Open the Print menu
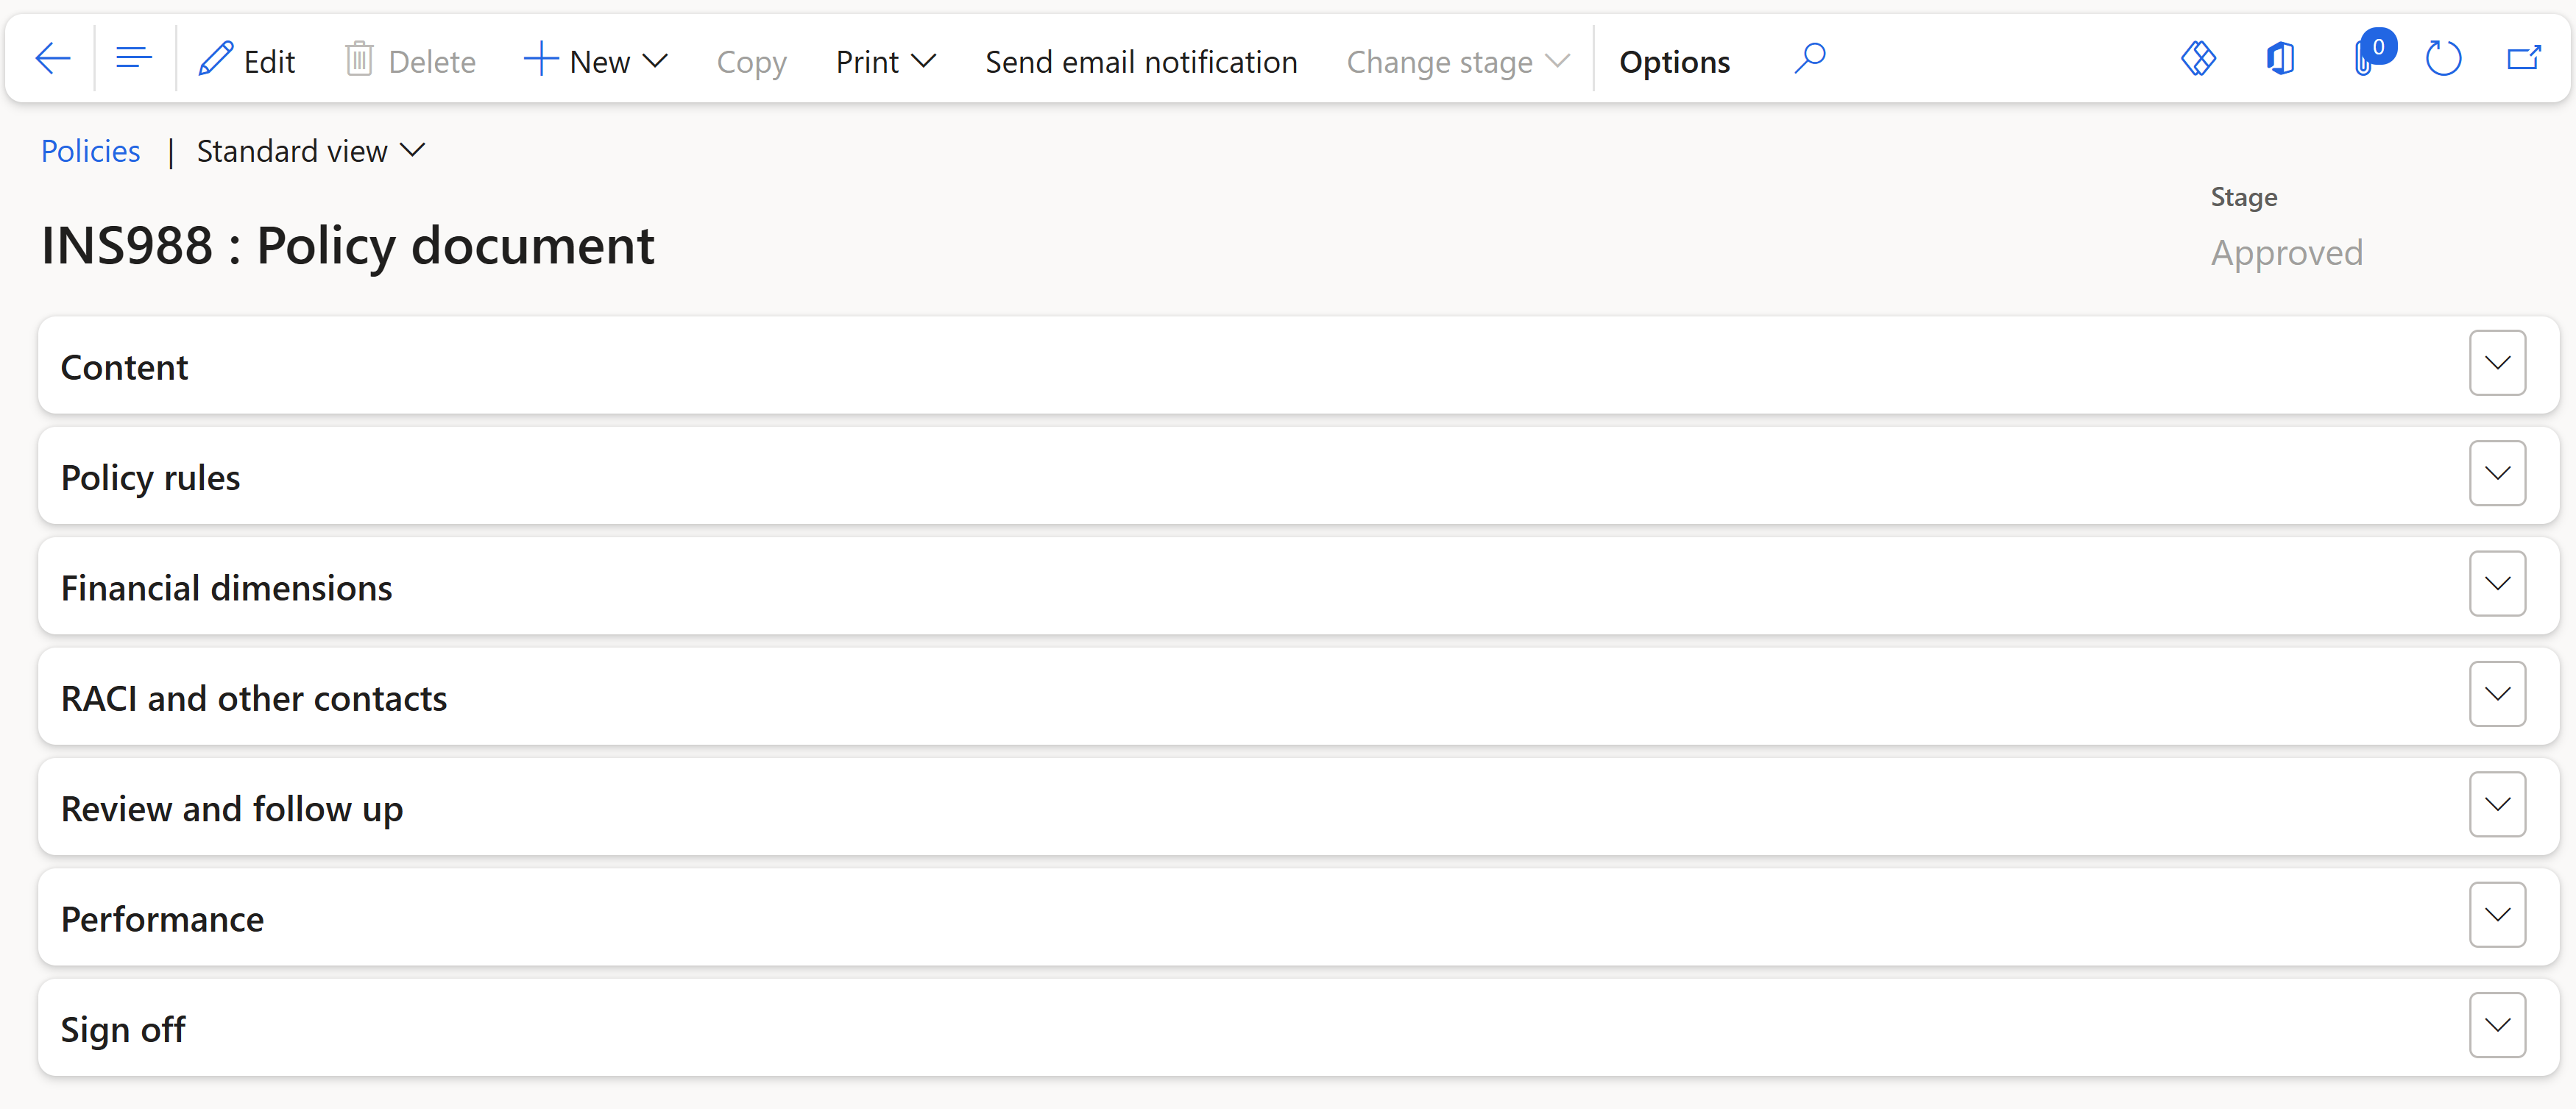This screenshot has width=2576, height=1109. point(884,61)
